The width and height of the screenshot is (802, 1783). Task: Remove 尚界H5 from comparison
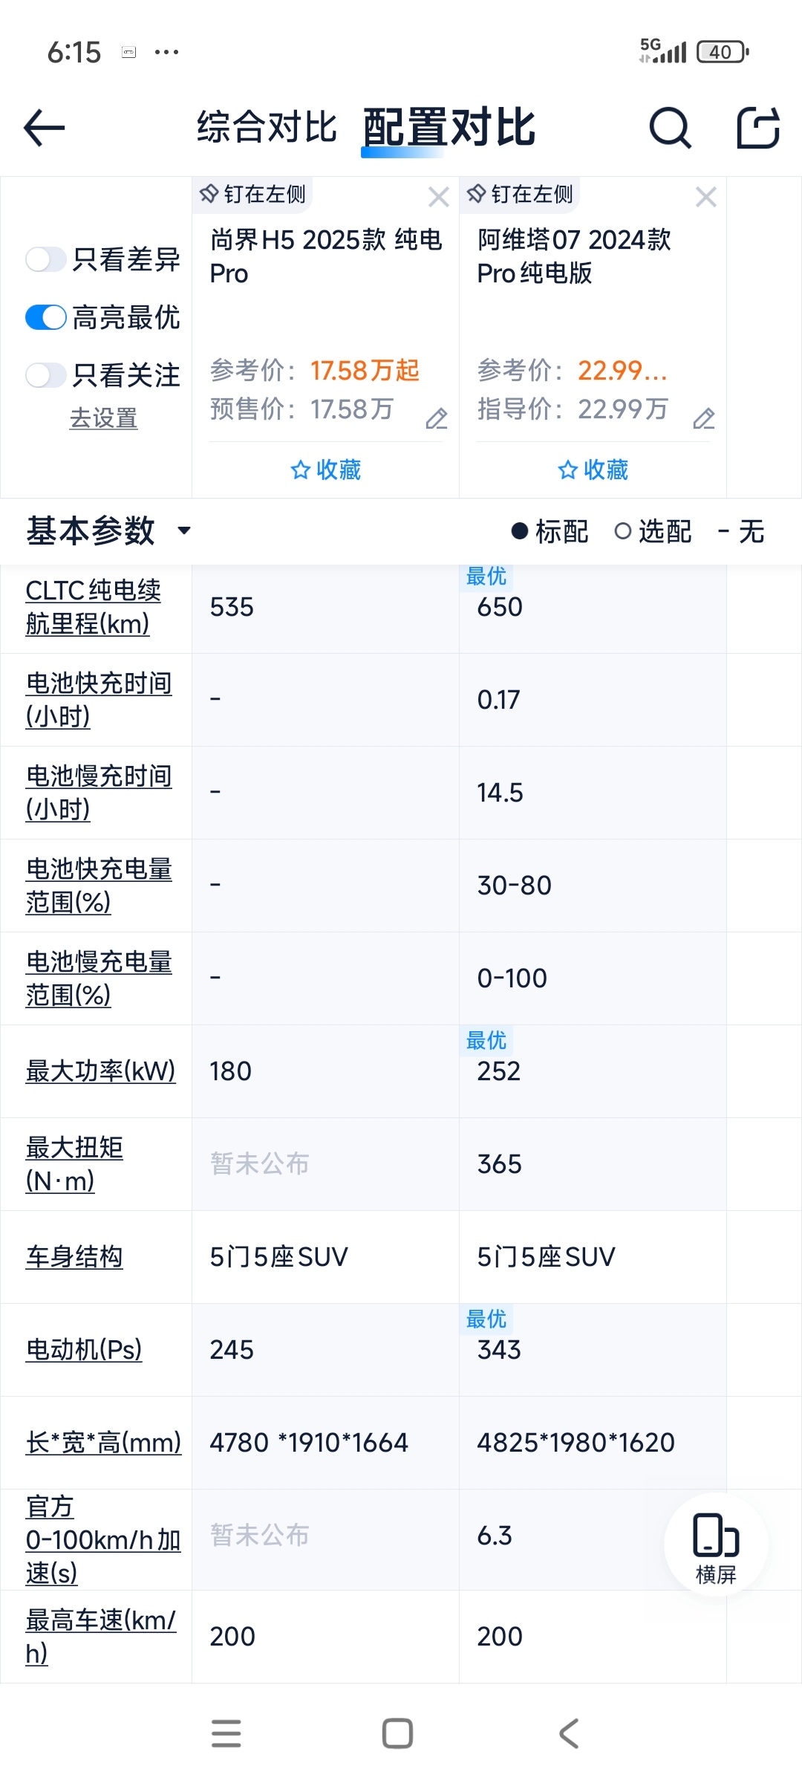tap(439, 197)
